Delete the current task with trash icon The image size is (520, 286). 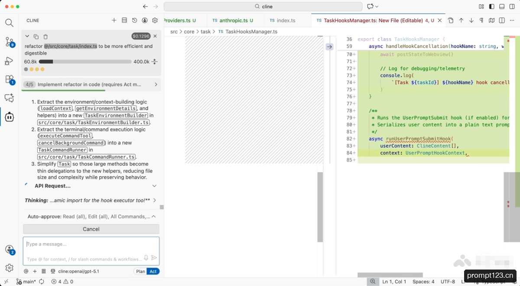tap(45, 37)
